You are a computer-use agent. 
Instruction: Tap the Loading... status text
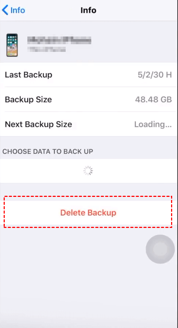coord(153,124)
